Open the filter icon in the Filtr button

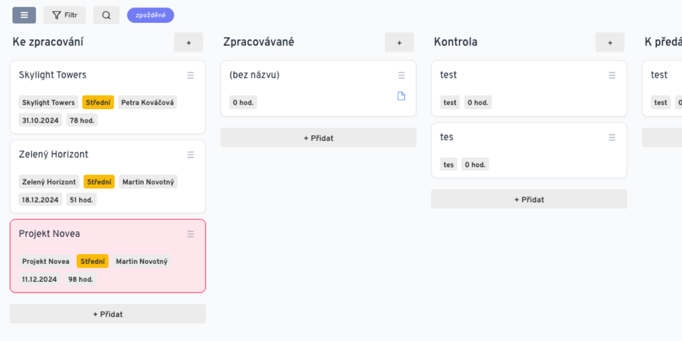pos(55,15)
